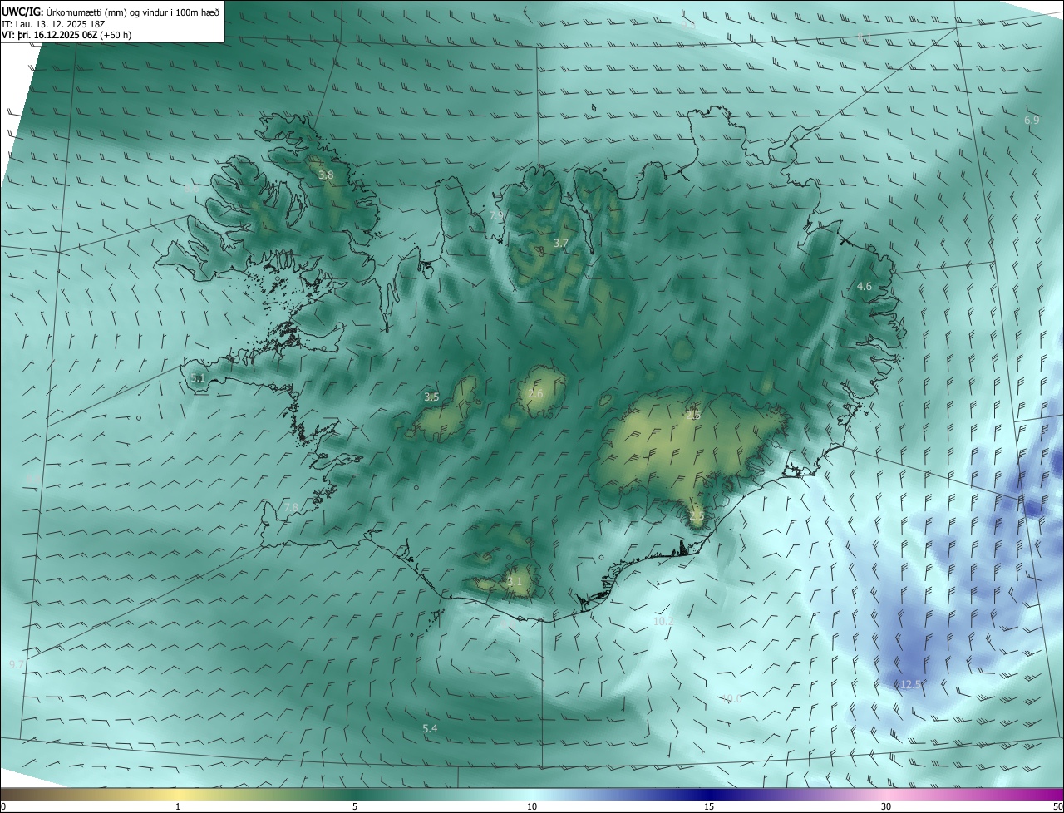
Task: Click the 30 tick on the color scale
Action: pos(886,806)
